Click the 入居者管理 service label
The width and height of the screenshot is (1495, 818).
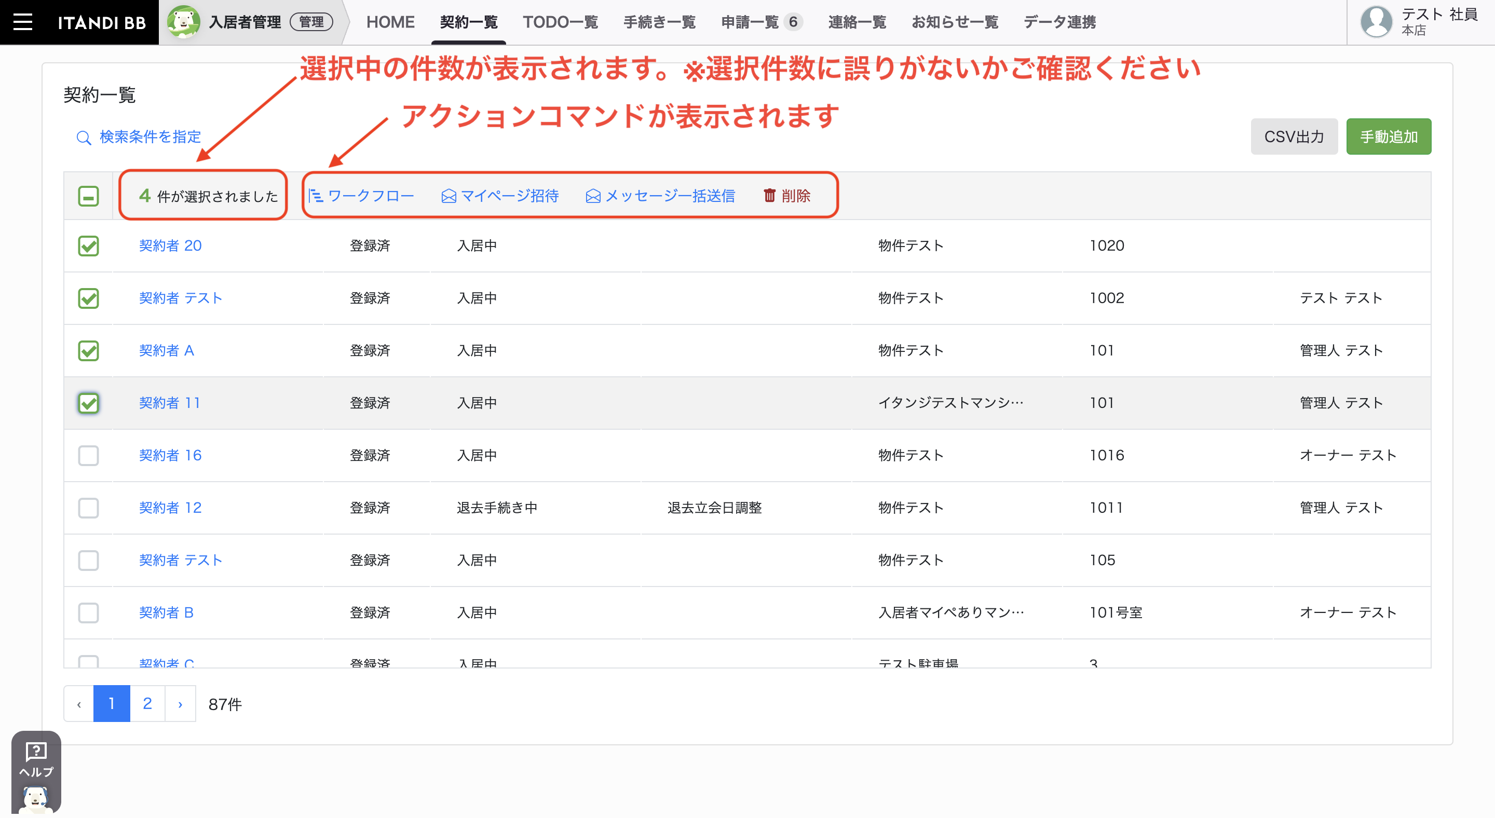[245, 22]
